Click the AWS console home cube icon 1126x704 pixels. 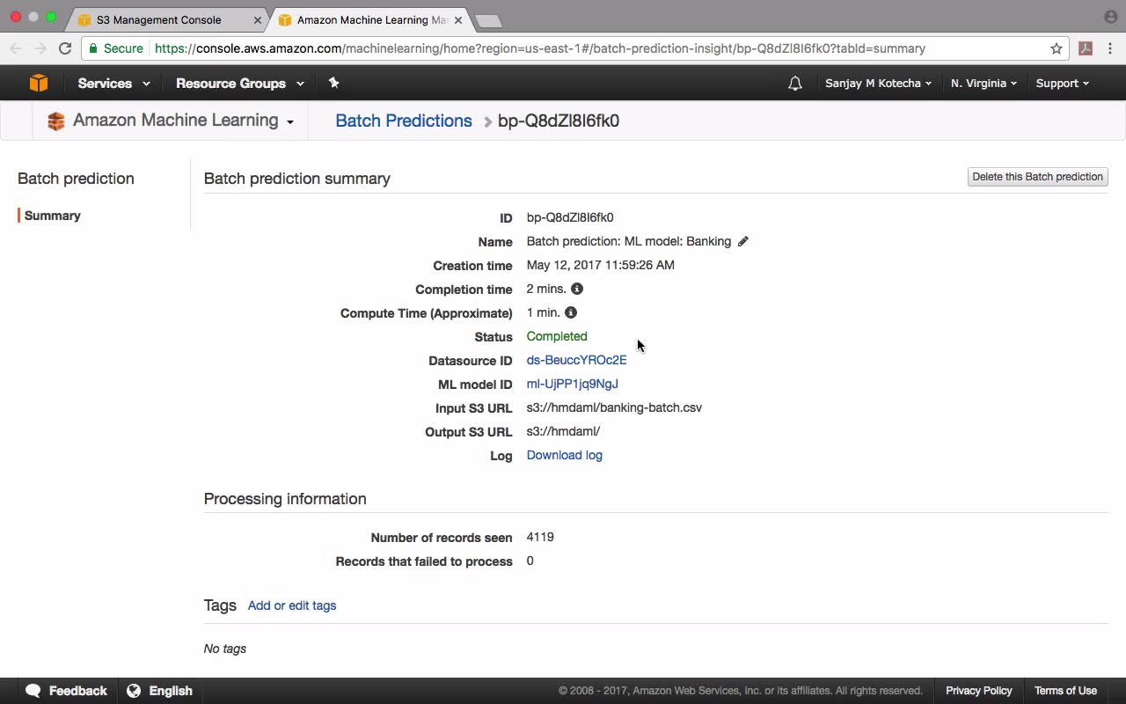[x=38, y=83]
